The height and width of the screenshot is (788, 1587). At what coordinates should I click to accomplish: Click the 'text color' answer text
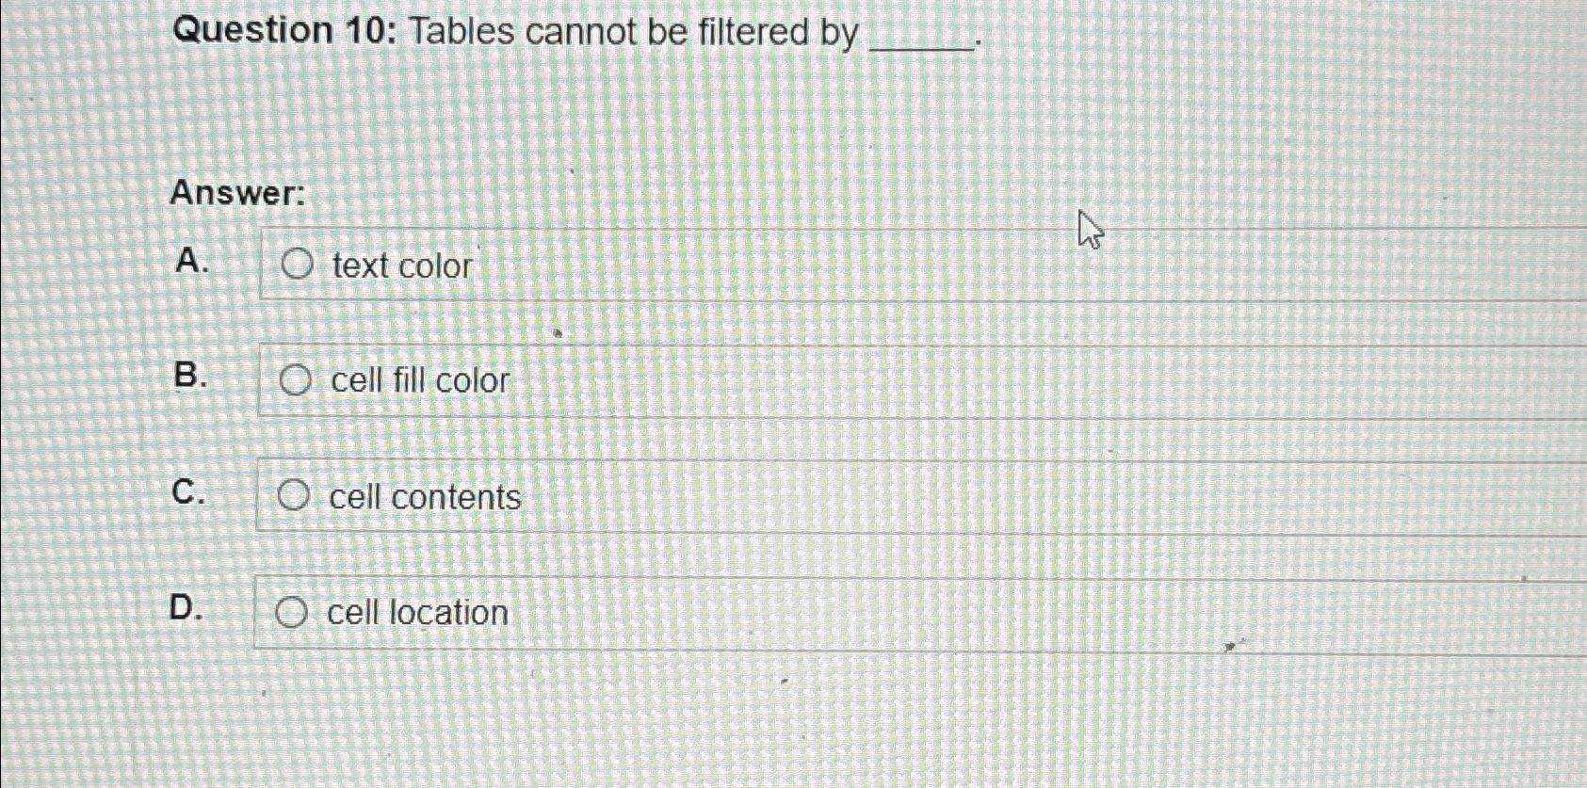[x=401, y=266]
